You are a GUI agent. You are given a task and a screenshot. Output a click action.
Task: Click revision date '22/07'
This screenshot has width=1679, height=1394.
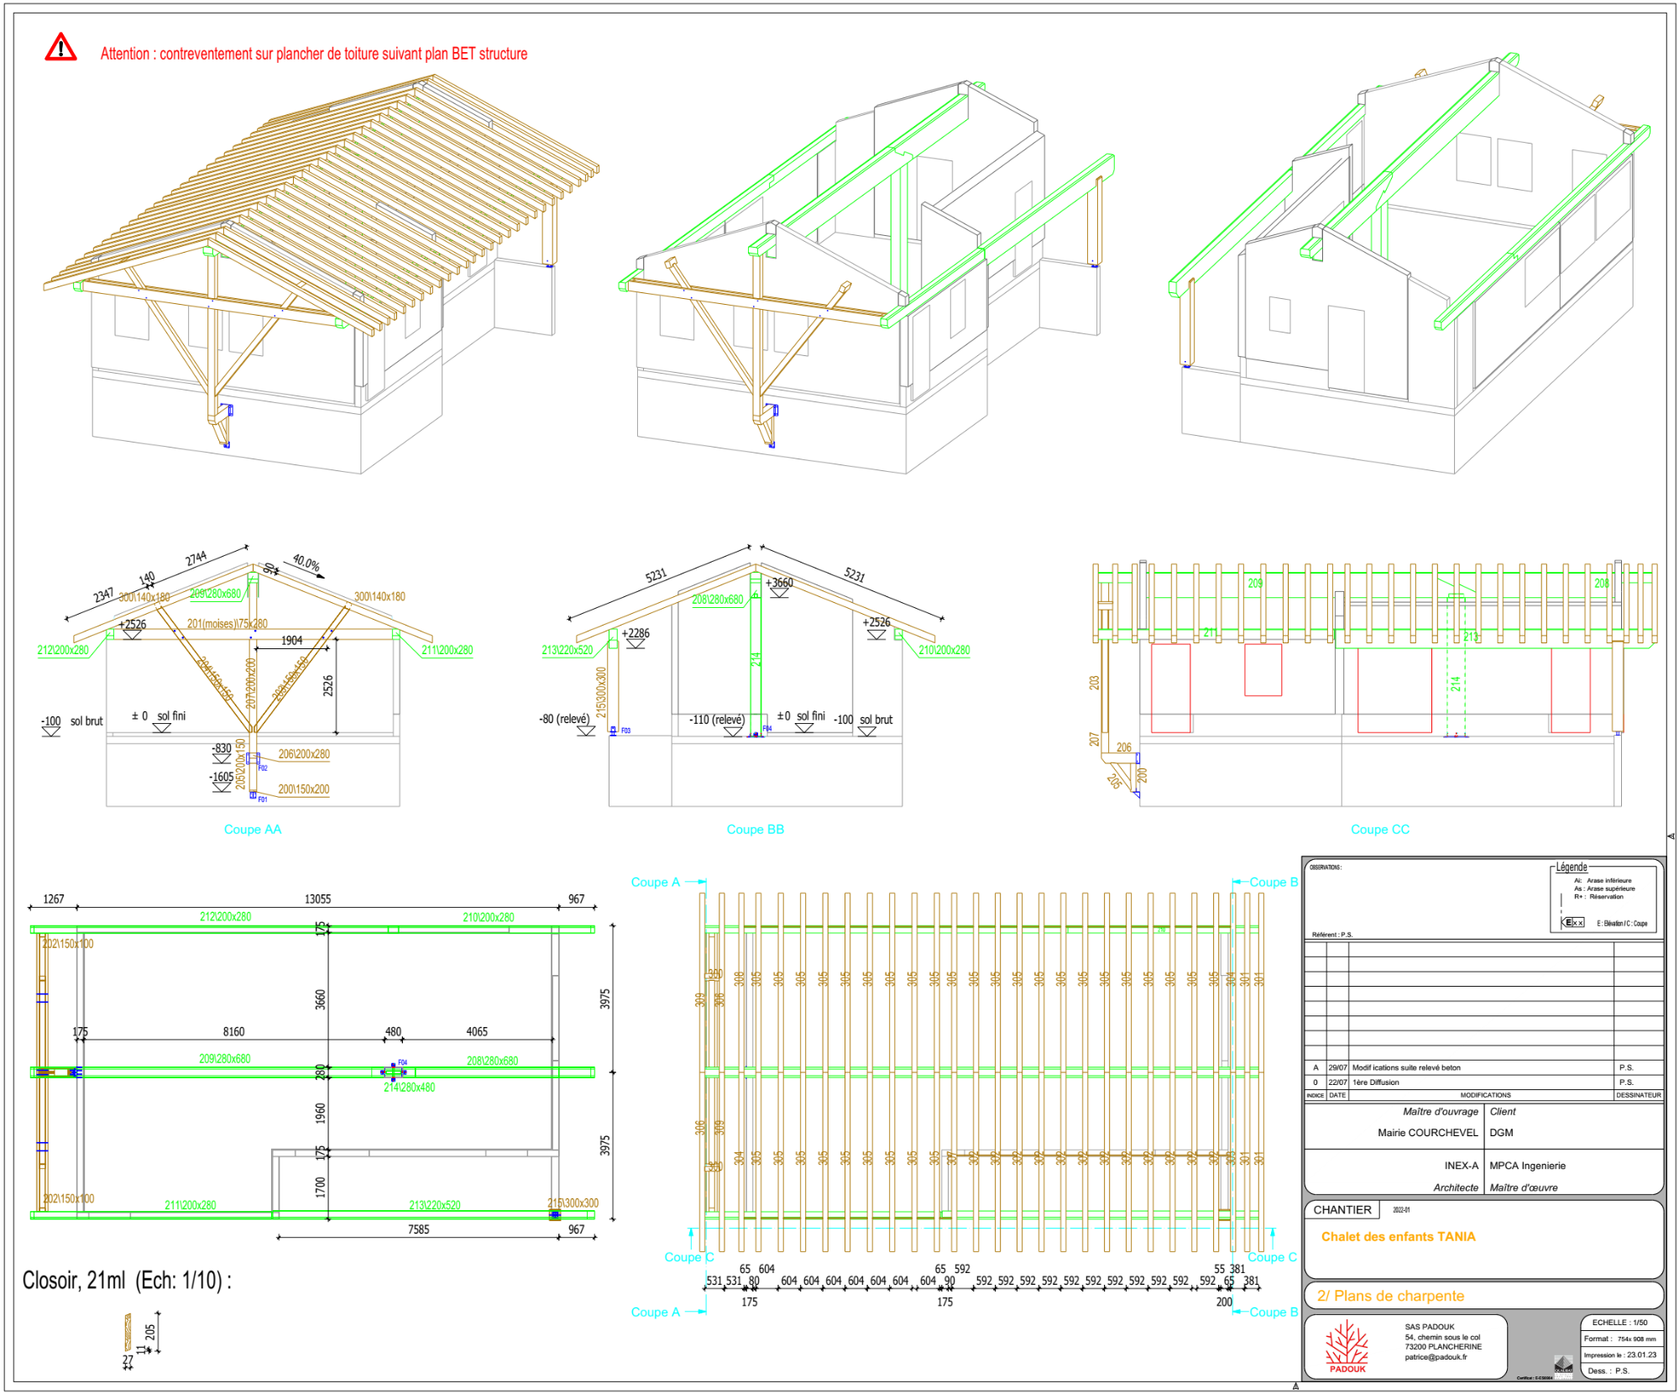click(x=1337, y=1082)
